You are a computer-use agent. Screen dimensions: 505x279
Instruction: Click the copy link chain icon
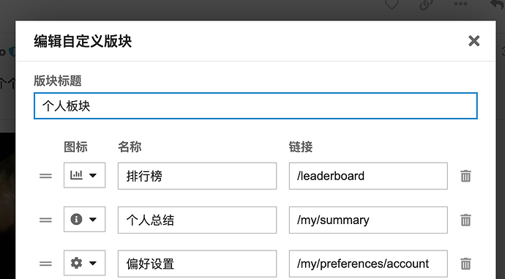pyautogui.click(x=426, y=4)
